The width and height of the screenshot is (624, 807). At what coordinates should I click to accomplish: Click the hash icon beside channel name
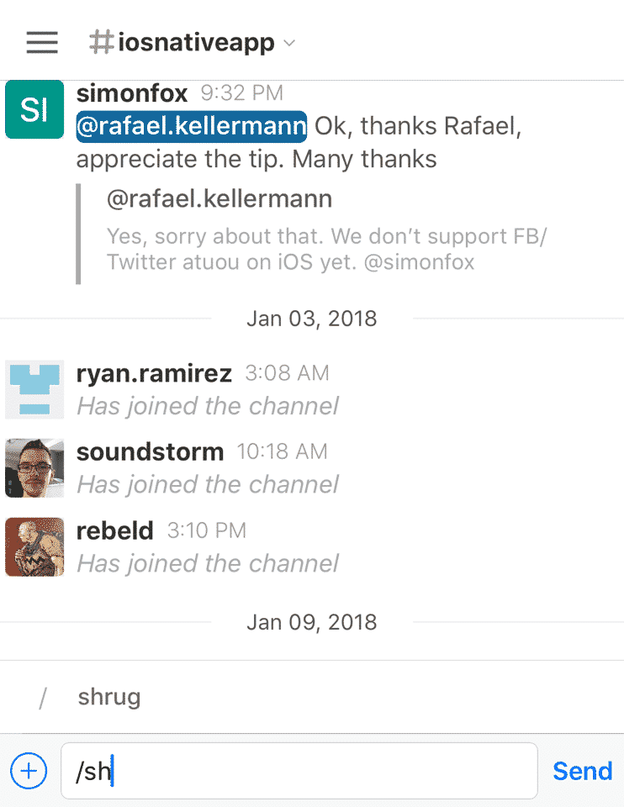pos(102,42)
